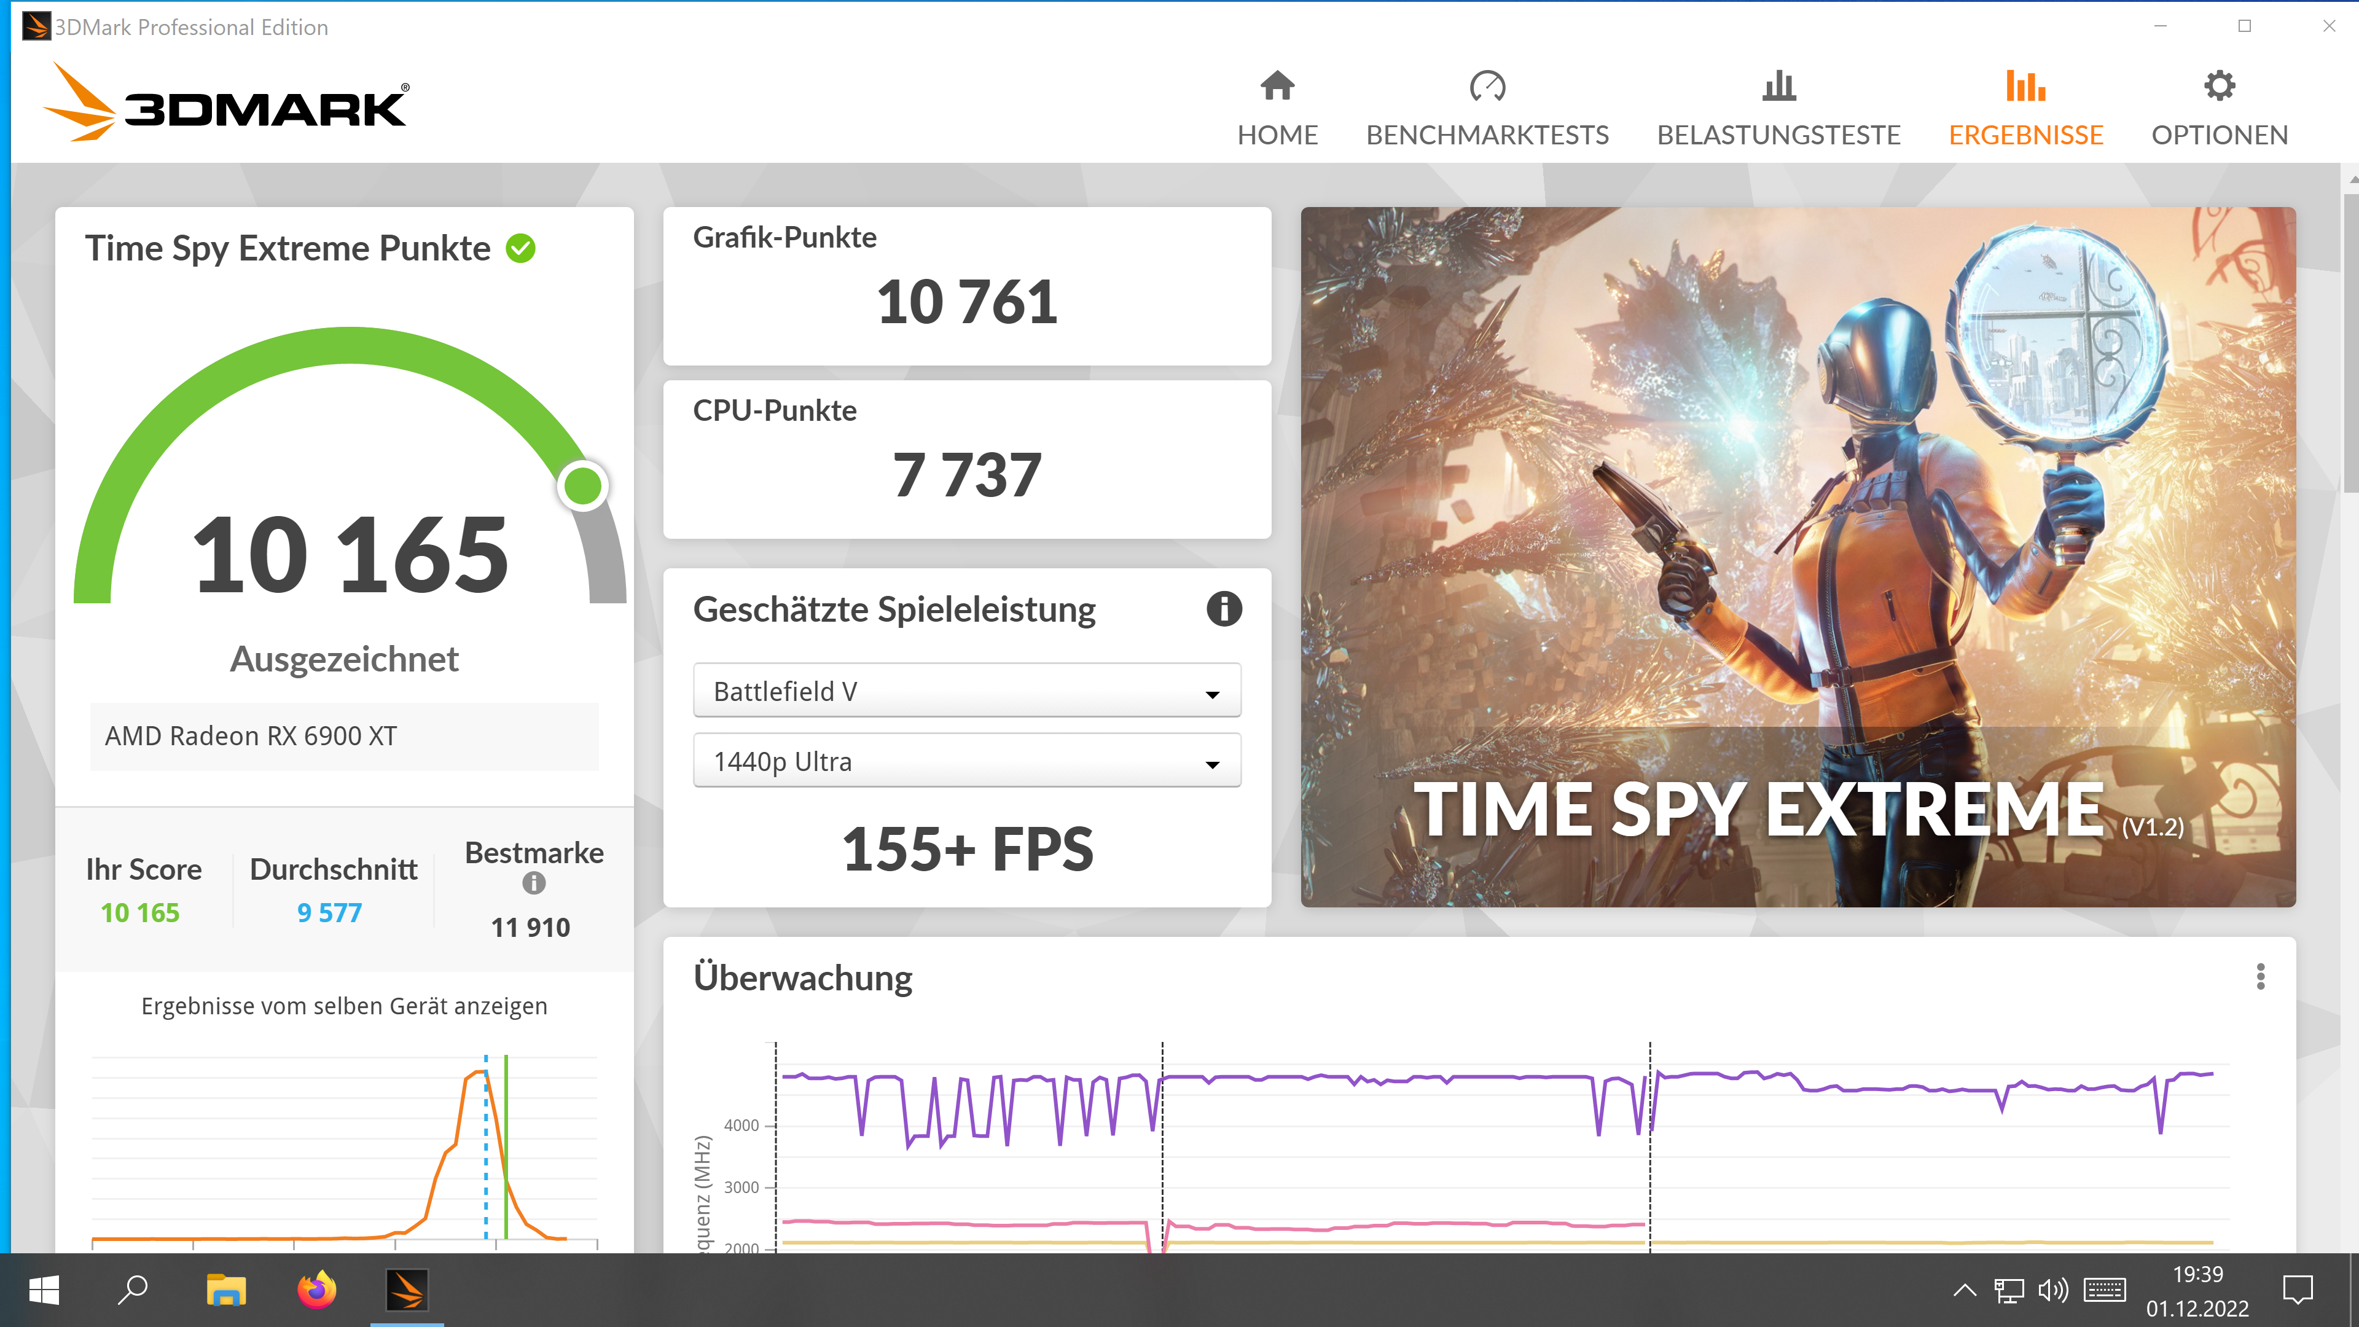2359x1327 pixels.
Task: Click the Home house icon
Action: (1277, 86)
